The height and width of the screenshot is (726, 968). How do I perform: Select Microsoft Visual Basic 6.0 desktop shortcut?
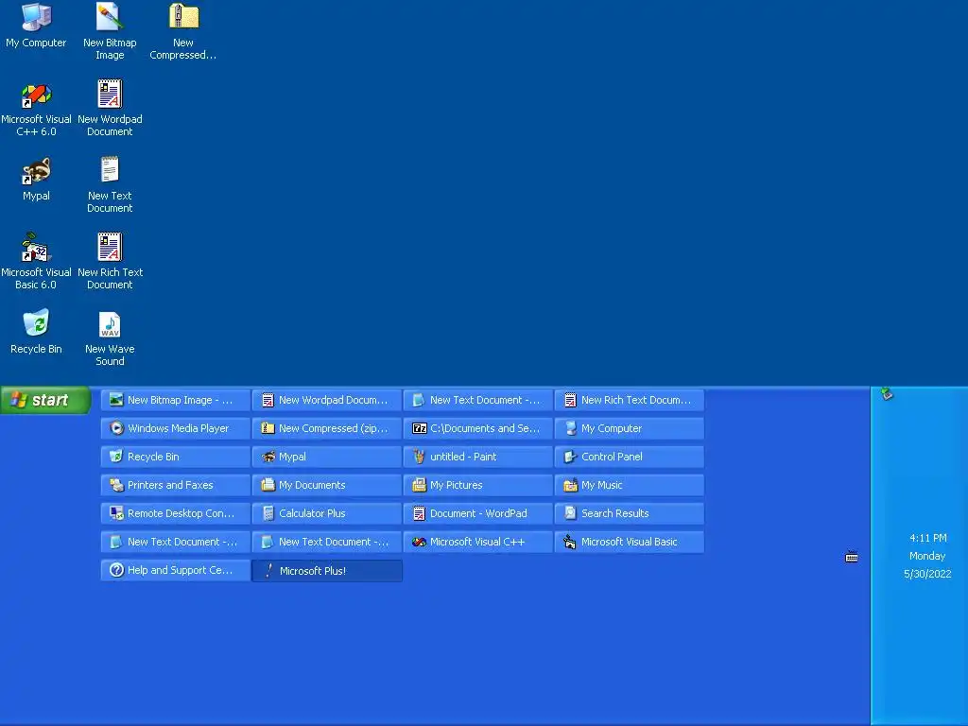click(36, 261)
